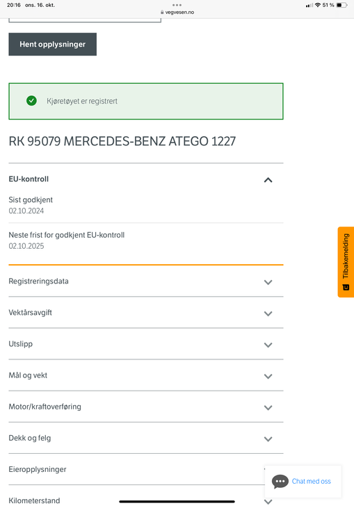Open the Utslipp section arrow
This screenshot has height=506, width=354.
click(x=268, y=345)
